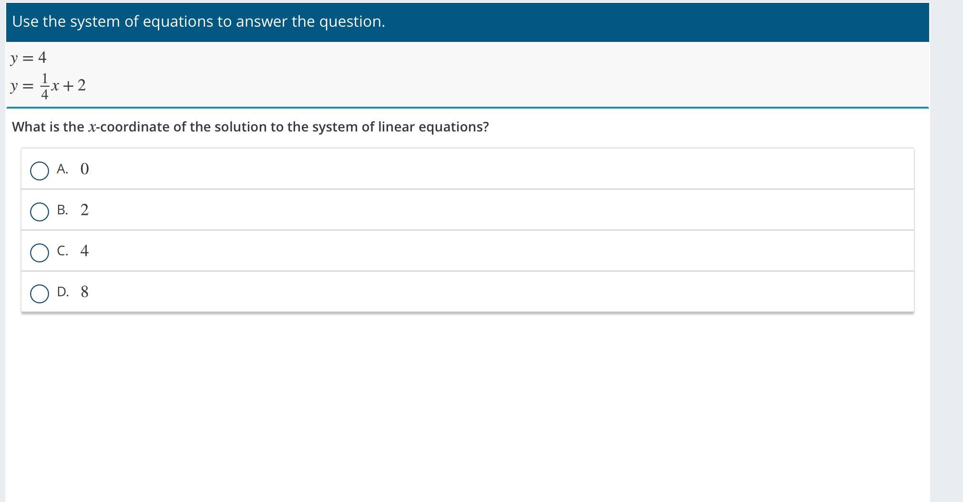This screenshot has height=502, width=963.
Task: Click the letter label "C."
Action: pos(62,251)
